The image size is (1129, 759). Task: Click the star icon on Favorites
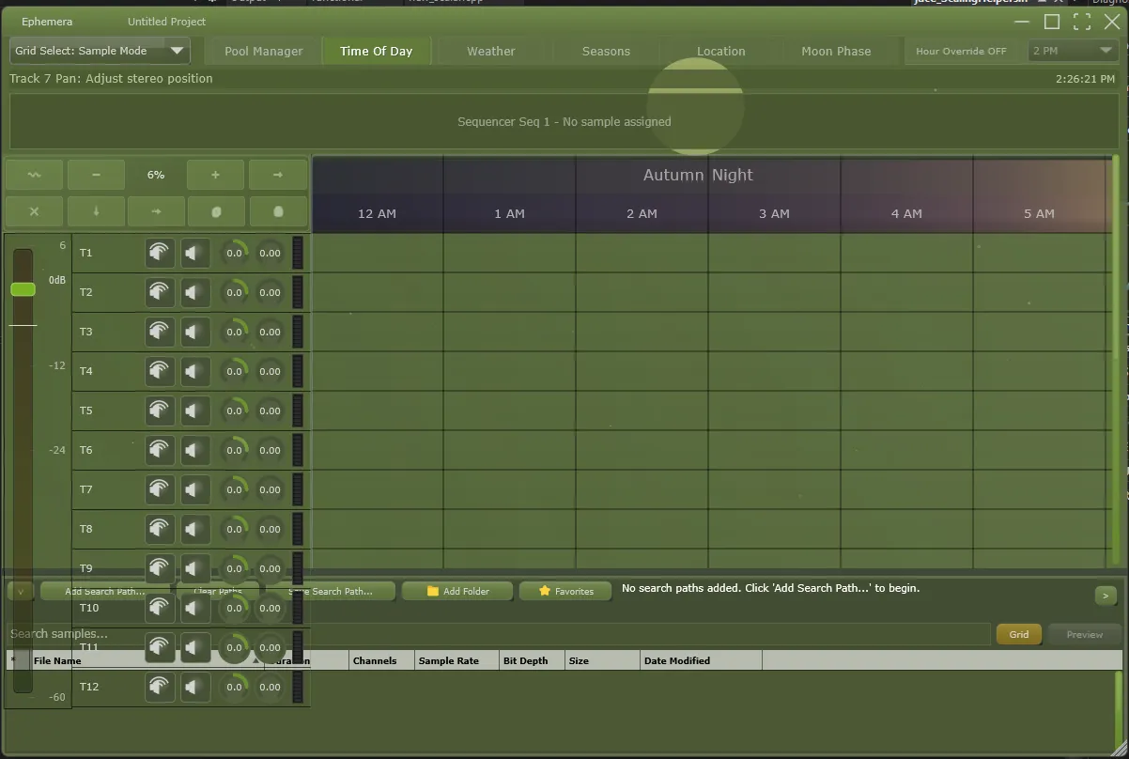tap(545, 591)
